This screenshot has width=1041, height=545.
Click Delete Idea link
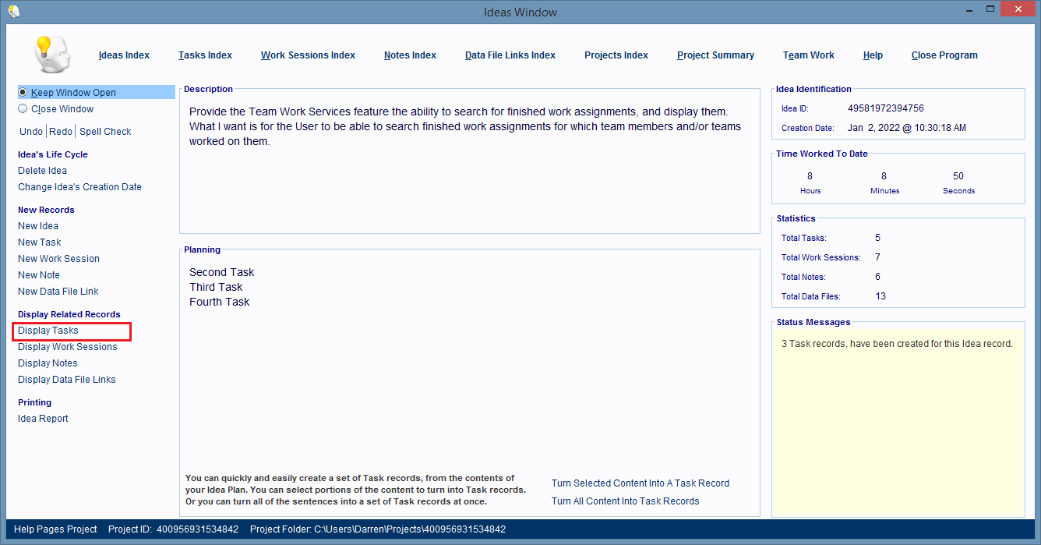click(42, 171)
